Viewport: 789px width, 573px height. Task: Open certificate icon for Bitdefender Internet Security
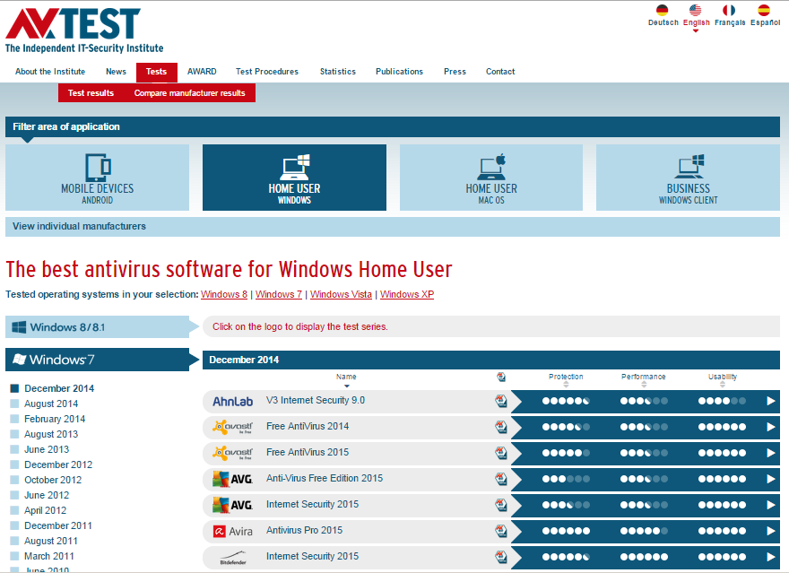click(x=500, y=557)
